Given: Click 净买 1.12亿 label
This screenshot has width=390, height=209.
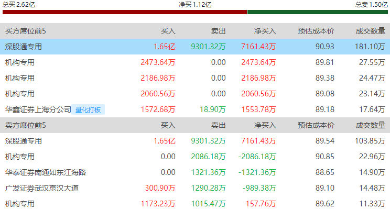Looking at the screenshot, I should pyautogui.click(x=195, y=5).
